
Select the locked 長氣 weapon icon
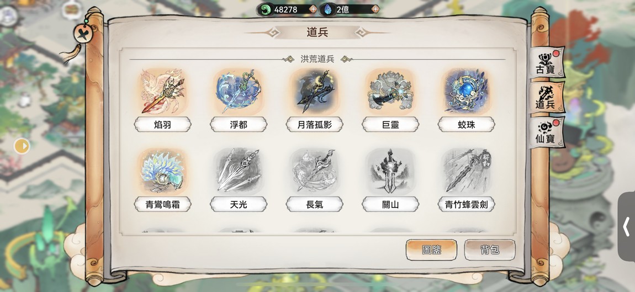coord(314,171)
